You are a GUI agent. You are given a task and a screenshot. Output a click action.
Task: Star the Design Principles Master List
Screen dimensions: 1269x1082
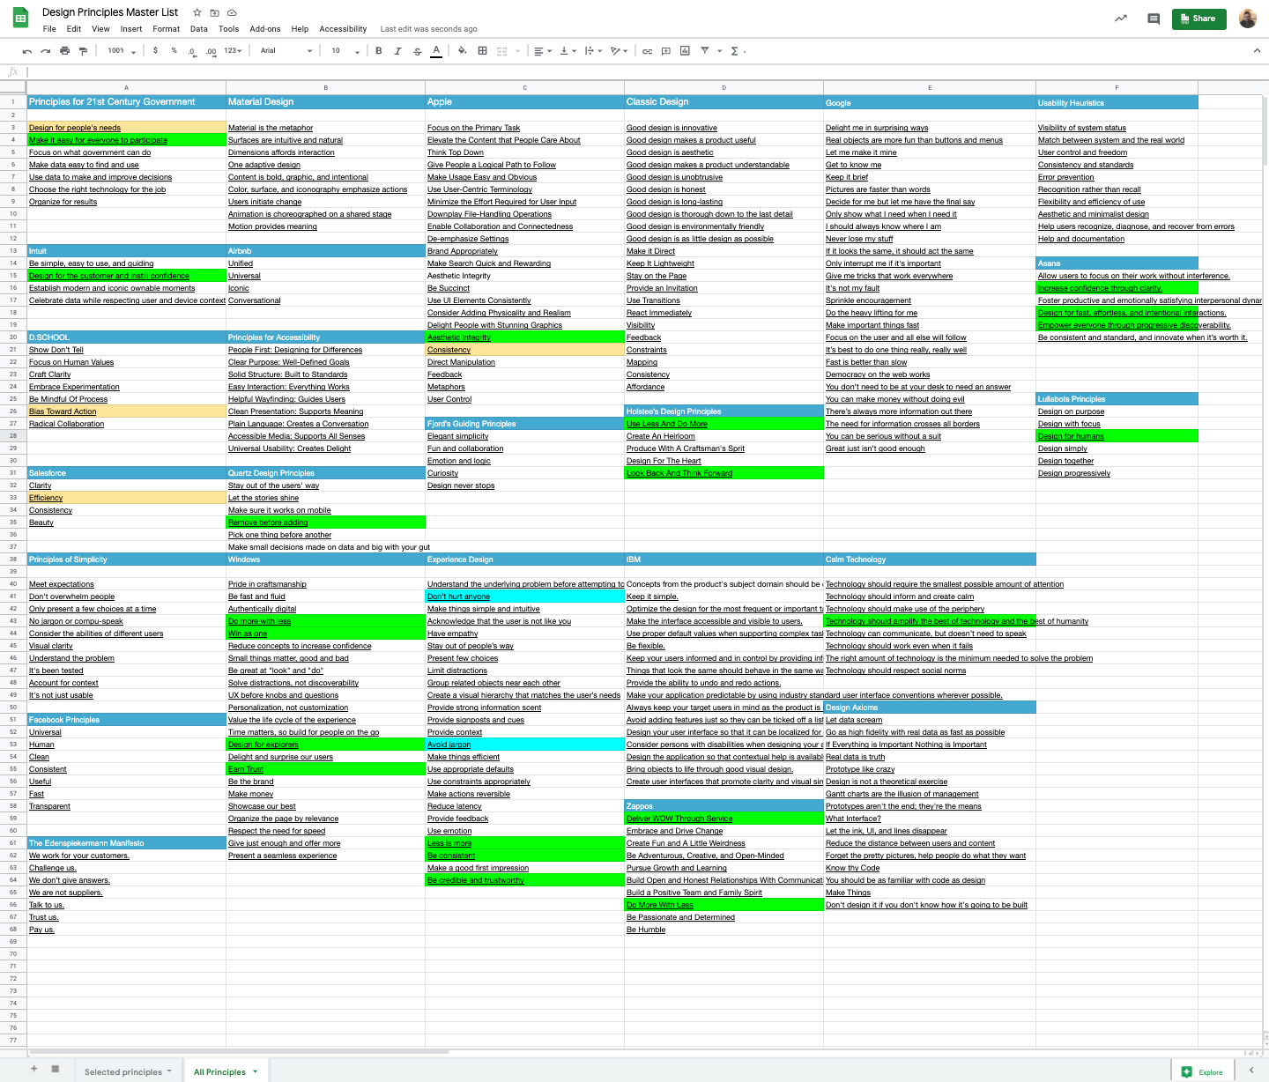coord(197,12)
